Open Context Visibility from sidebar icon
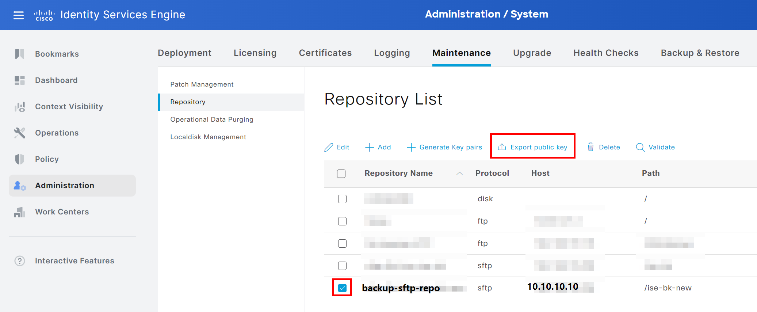757x312 pixels. (20, 107)
